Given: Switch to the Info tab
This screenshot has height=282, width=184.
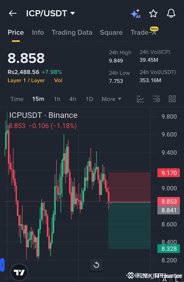Looking at the screenshot, I should pyautogui.click(x=38, y=33).
